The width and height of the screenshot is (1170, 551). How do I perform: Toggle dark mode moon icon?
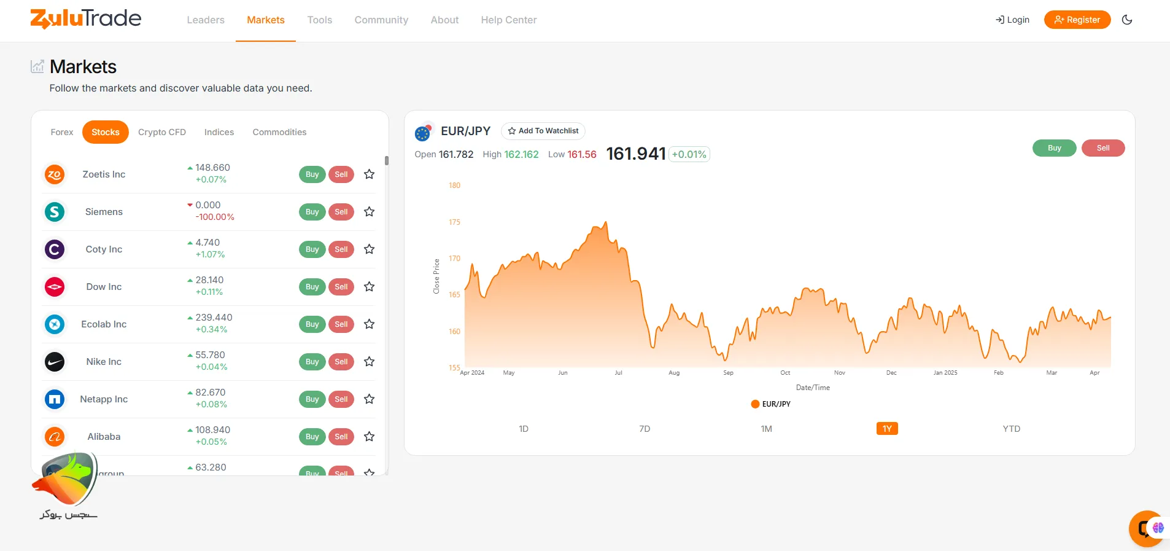tap(1127, 20)
